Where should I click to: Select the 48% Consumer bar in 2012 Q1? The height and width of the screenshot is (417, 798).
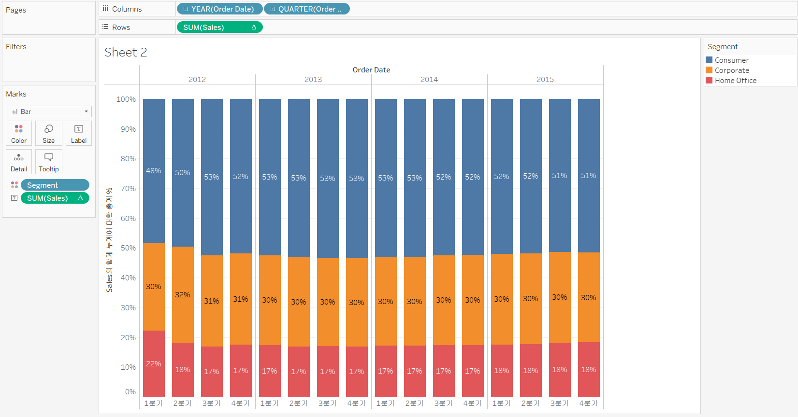click(154, 171)
